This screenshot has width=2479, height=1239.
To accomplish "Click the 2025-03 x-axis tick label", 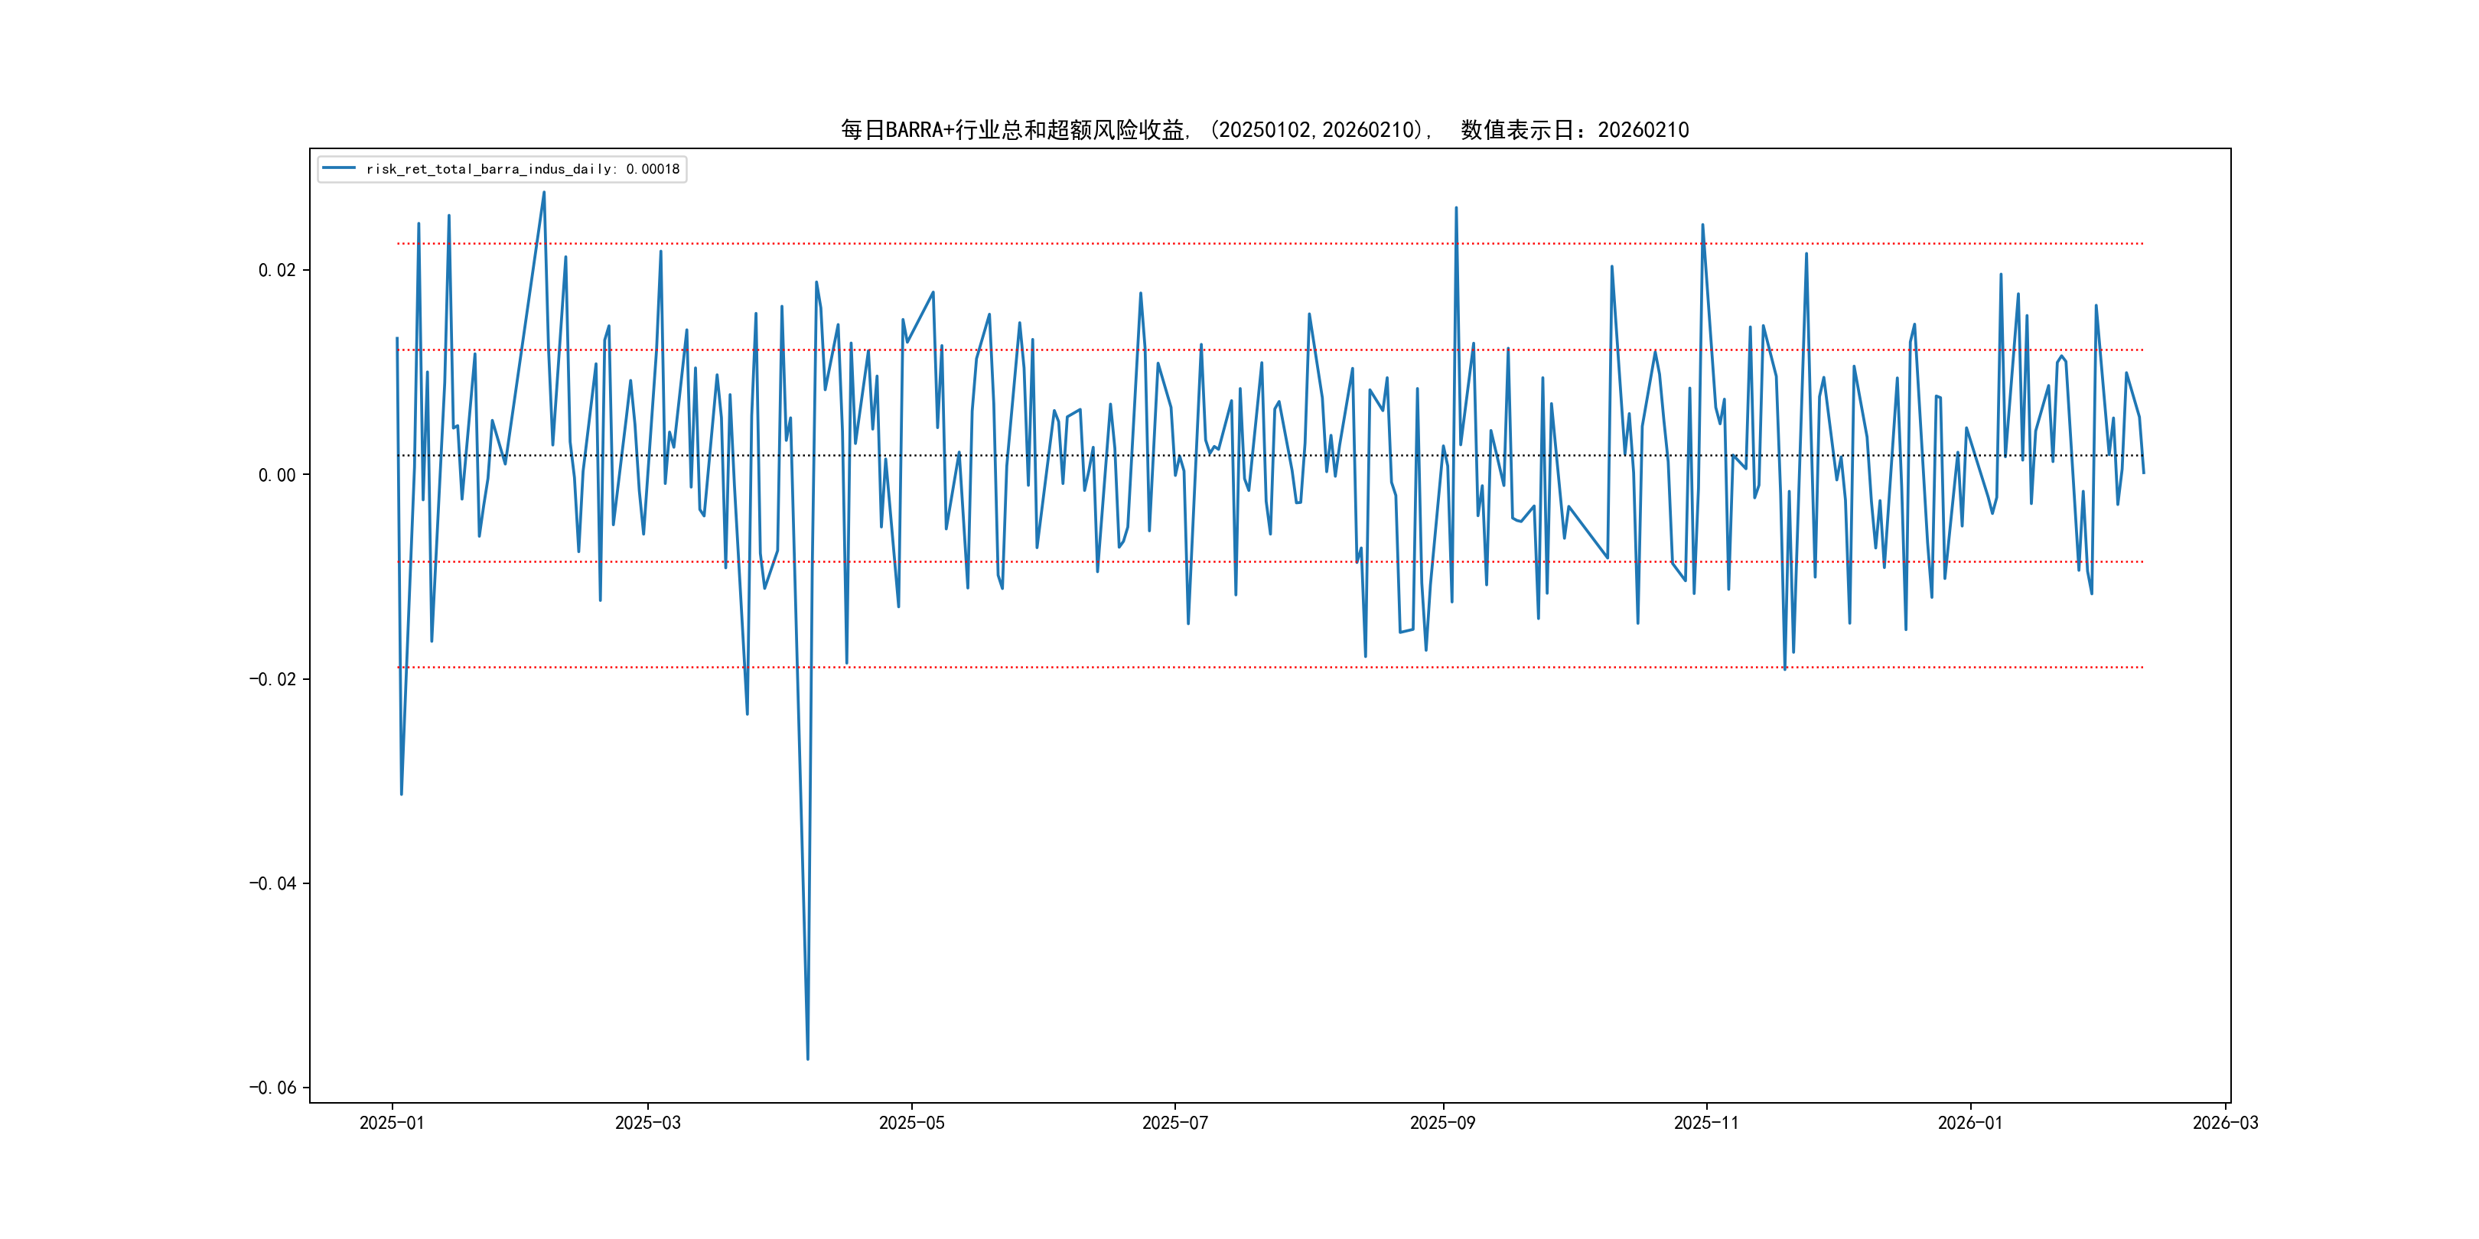I will pos(647,1123).
